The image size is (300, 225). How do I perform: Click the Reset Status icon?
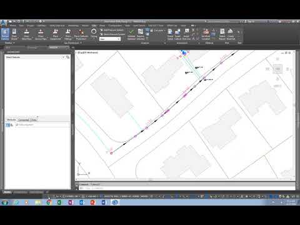click(170, 34)
